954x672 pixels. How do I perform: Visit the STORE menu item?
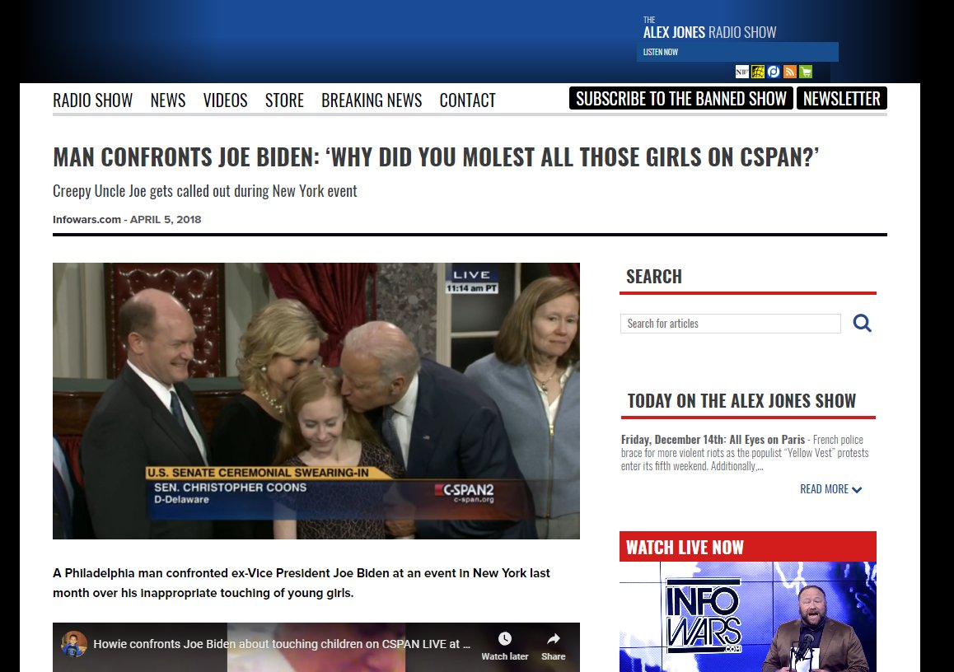point(284,100)
